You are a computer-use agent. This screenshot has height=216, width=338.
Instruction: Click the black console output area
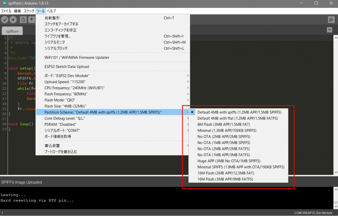coord(165,198)
